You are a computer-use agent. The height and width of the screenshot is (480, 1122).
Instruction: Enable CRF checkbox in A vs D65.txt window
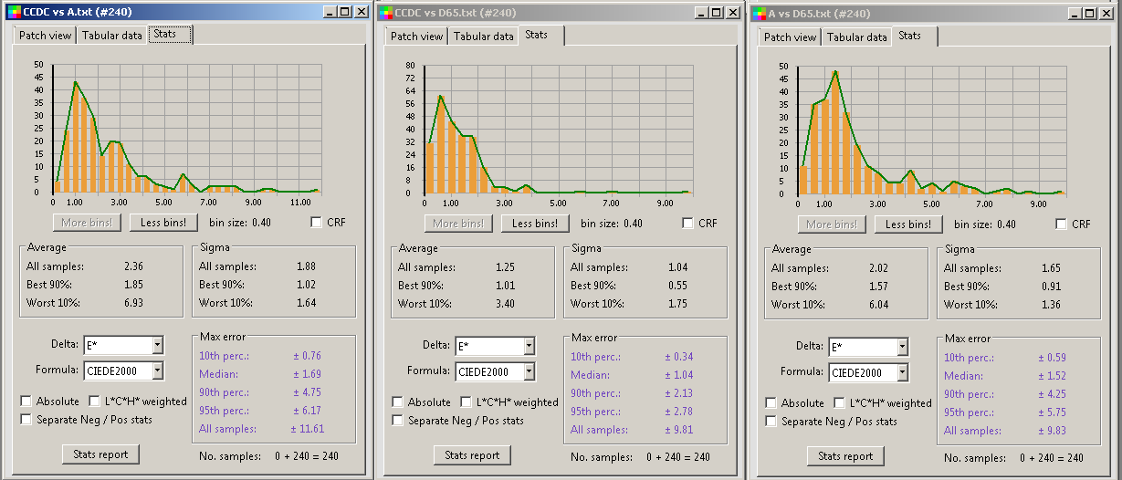[x=1062, y=224]
